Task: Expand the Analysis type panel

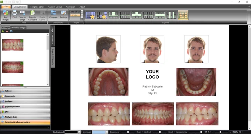Action: 25,117
